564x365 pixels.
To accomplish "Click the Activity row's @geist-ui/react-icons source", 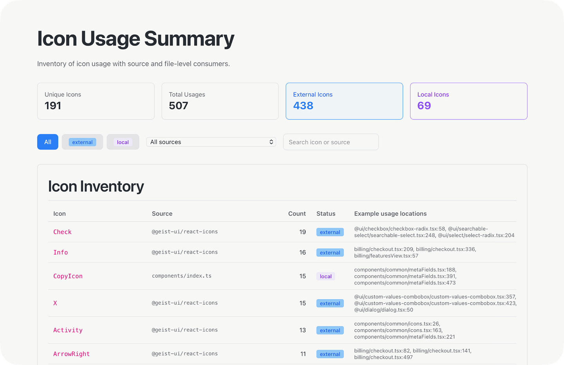I will pyautogui.click(x=185, y=330).
